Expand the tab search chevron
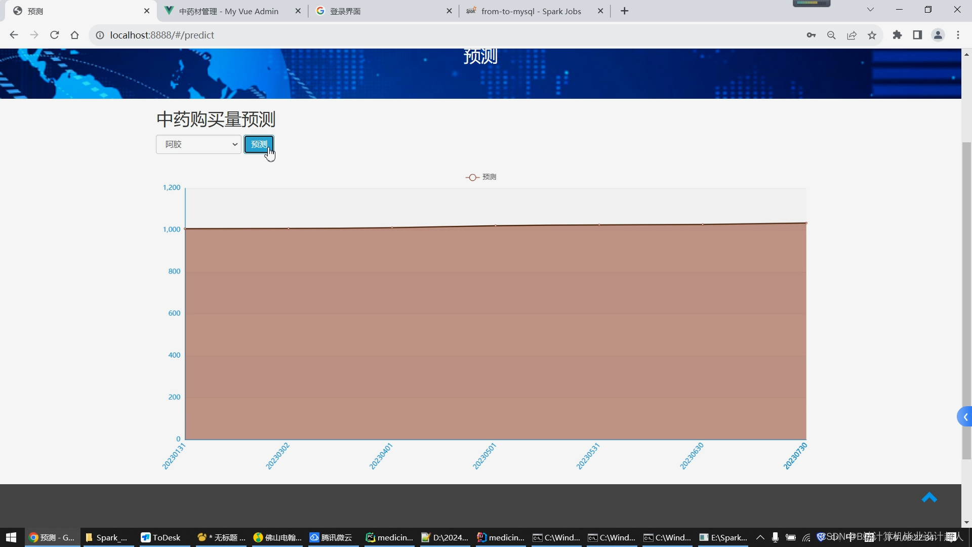This screenshot has width=972, height=547. tap(870, 10)
